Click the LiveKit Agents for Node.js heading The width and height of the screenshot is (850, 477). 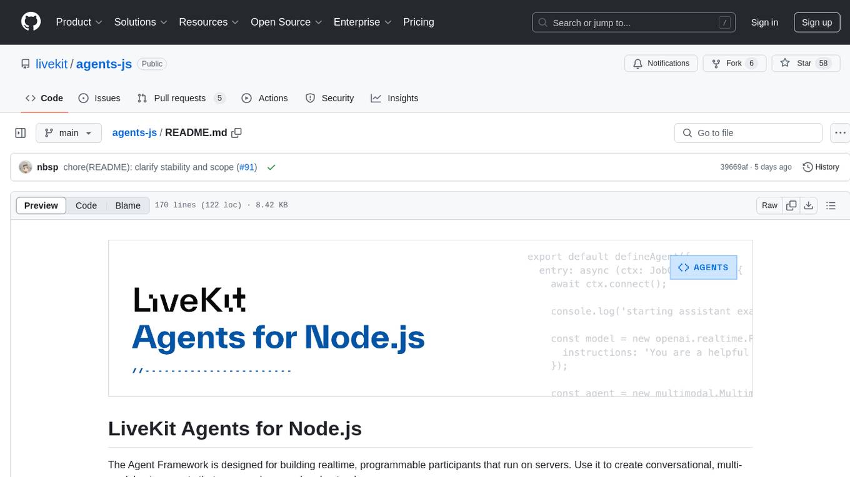235,429
